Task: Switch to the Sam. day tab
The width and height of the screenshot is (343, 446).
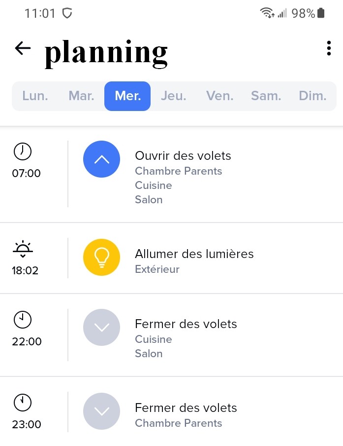Action: [266, 96]
